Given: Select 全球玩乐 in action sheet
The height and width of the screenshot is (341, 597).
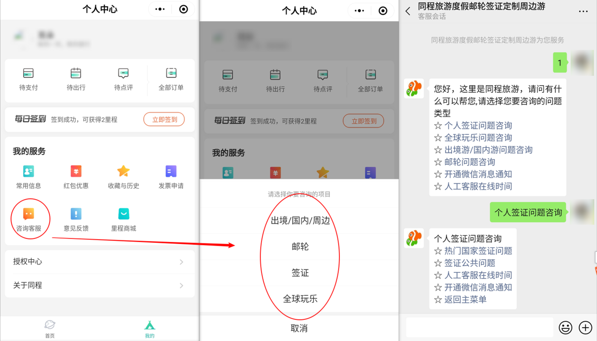Looking at the screenshot, I should click(x=299, y=299).
